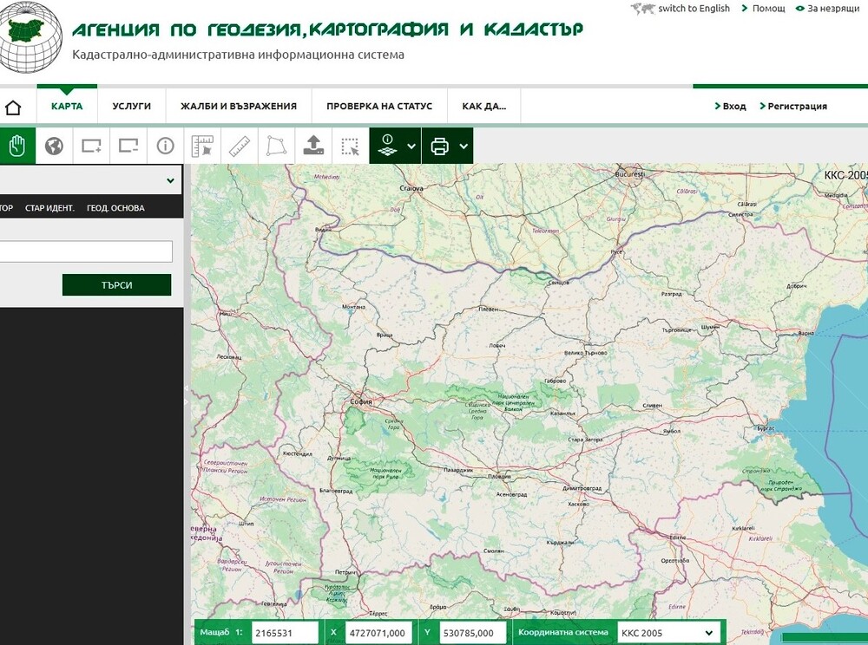This screenshot has width=868, height=645.
Task: Choose the ruler distance measure tool
Action: pos(239,146)
